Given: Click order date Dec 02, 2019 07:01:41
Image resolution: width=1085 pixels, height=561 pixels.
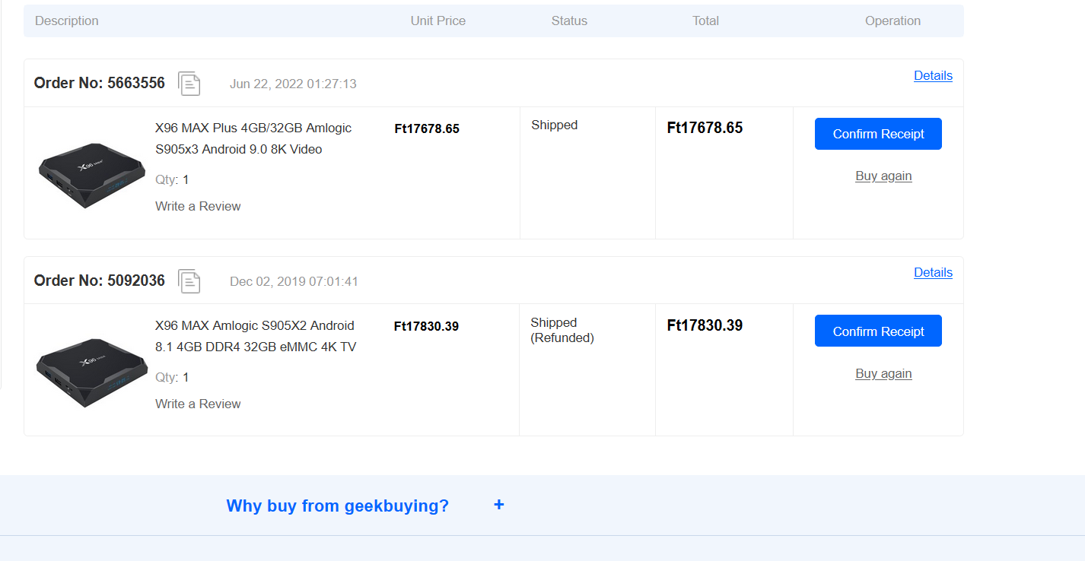Looking at the screenshot, I should tap(294, 281).
